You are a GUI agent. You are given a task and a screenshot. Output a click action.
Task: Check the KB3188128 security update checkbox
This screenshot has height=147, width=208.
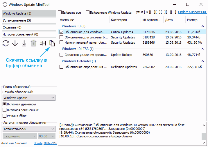[x=61, y=37]
